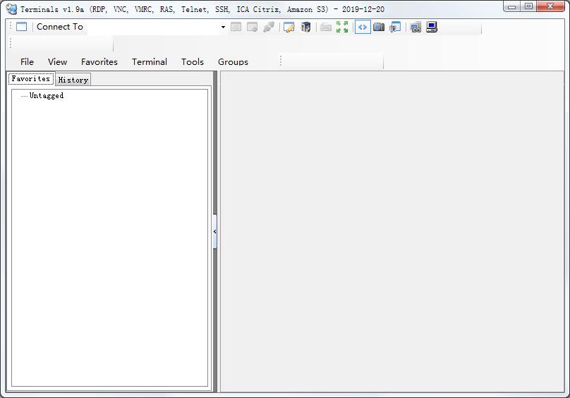The height and width of the screenshot is (398, 570).
Task: Click the window with camera icon
Action: [x=395, y=27]
